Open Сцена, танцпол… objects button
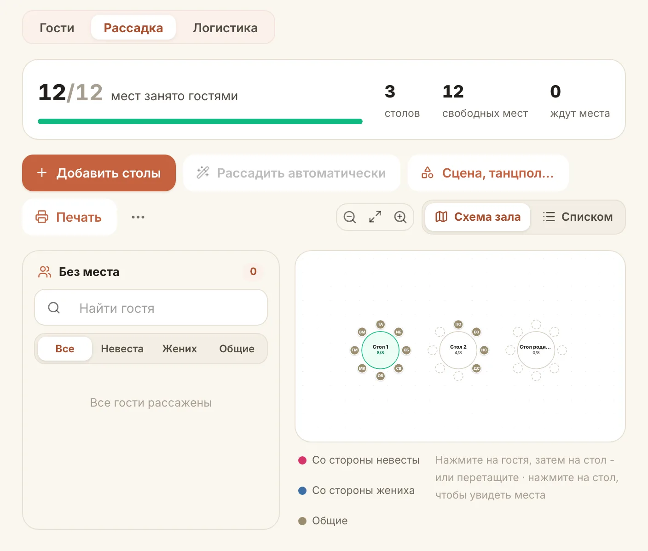Viewport: 648px width, 551px height. coord(488,173)
